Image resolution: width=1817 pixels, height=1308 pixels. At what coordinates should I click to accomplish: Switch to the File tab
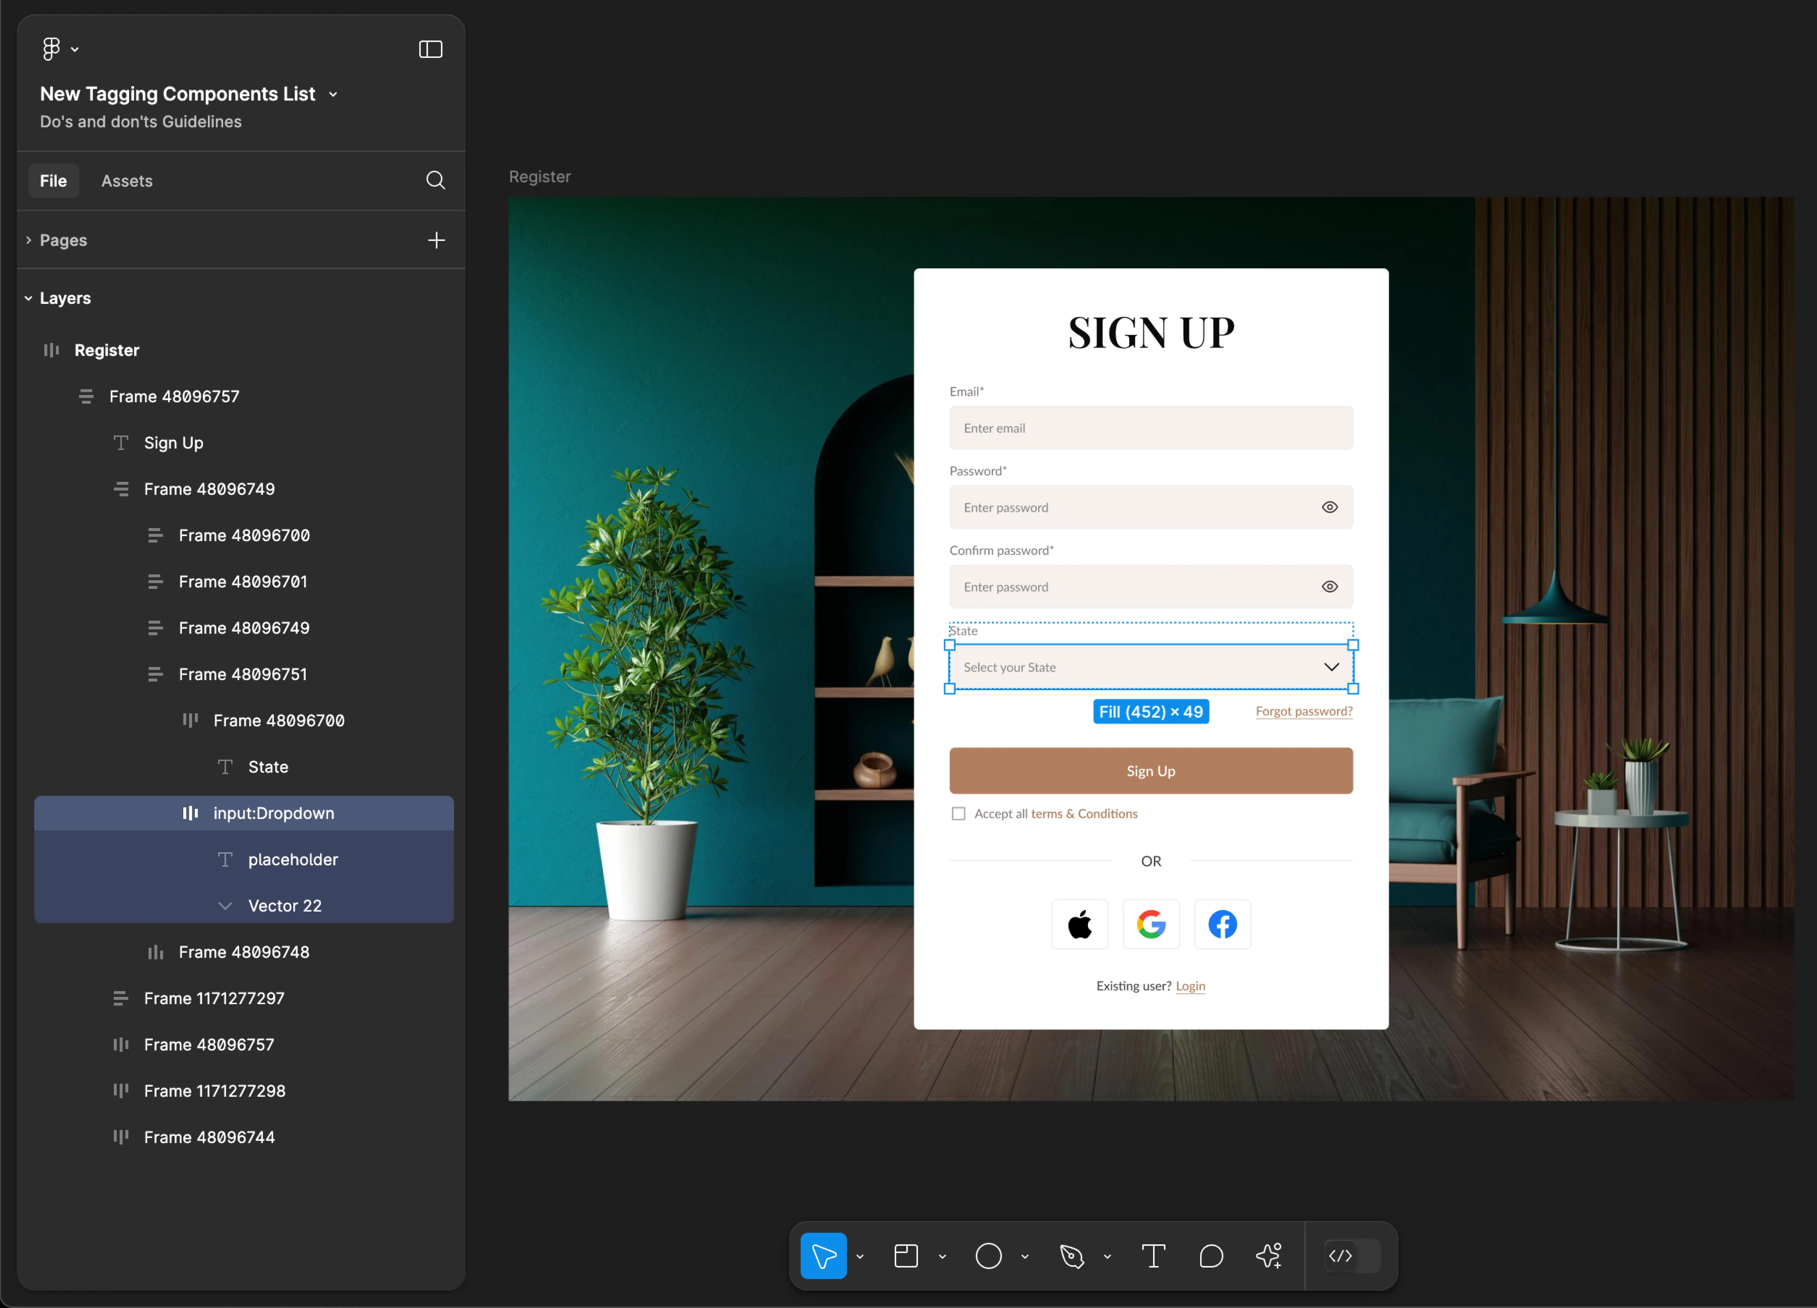coord(54,181)
